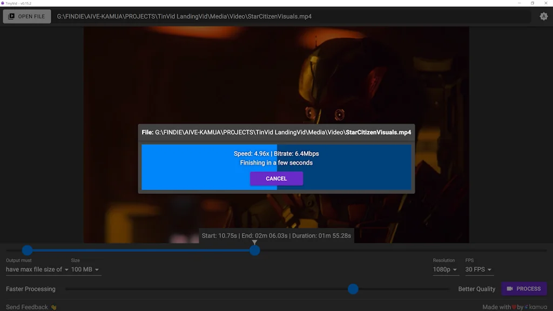Click the heart icon in the footer credit

[x=514, y=307]
